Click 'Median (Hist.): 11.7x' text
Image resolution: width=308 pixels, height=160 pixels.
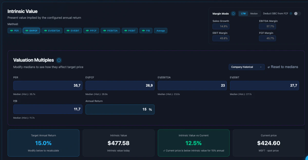point(24,118)
